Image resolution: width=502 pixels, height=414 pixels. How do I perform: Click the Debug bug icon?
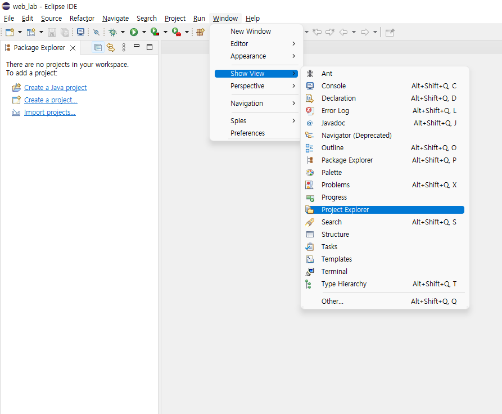[x=112, y=32]
